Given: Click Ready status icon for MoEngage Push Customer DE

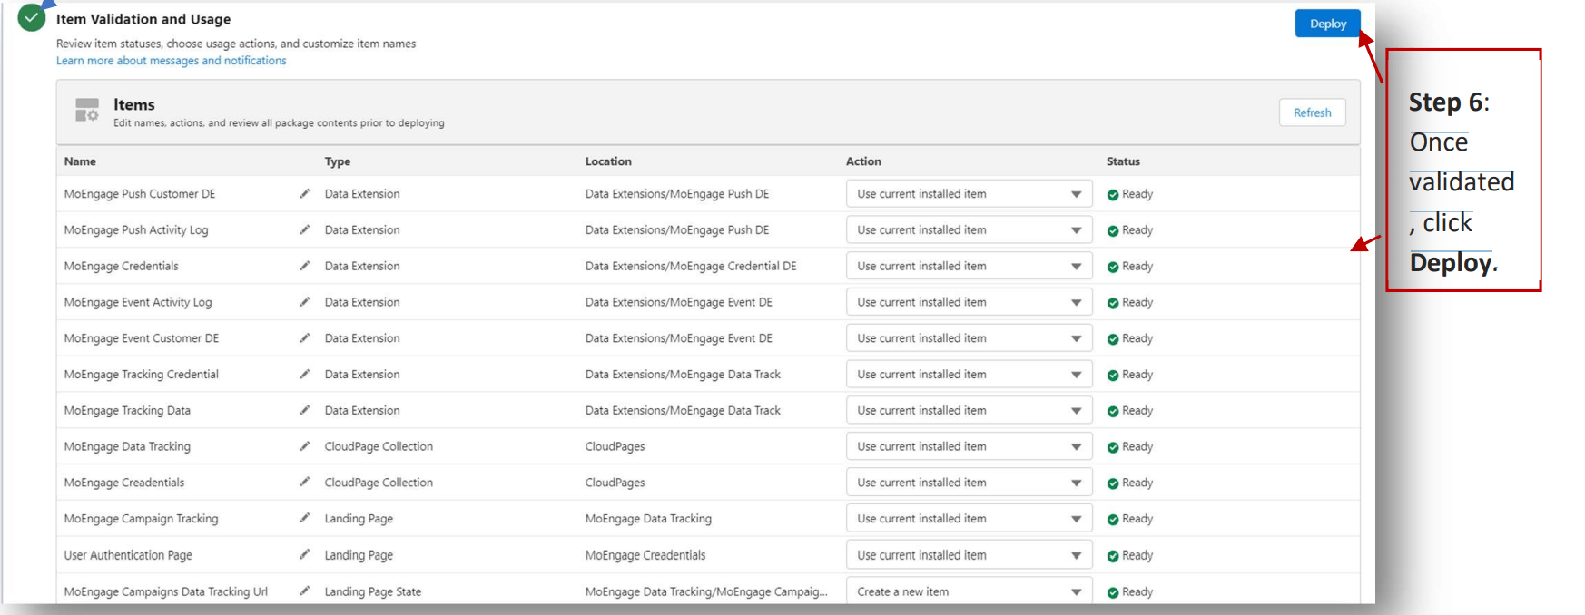Looking at the screenshot, I should click(x=1113, y=194).
